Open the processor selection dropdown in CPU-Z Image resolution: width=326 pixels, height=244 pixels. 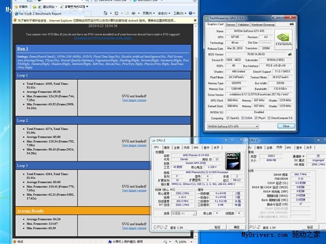point(184,213)
